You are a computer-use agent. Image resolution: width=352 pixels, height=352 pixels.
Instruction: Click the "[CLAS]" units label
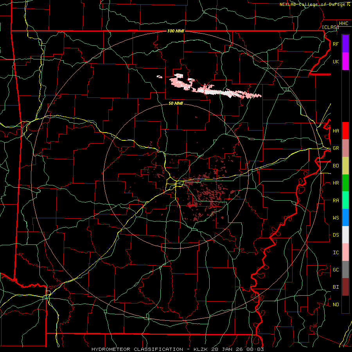pyautogui.click(x=330, y=27)
